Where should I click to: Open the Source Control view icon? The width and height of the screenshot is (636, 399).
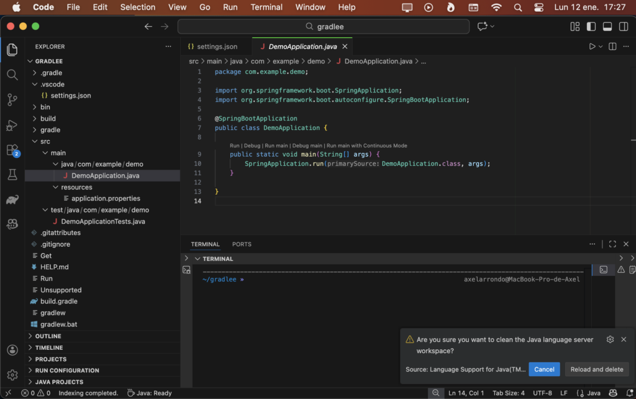point(12,99)
